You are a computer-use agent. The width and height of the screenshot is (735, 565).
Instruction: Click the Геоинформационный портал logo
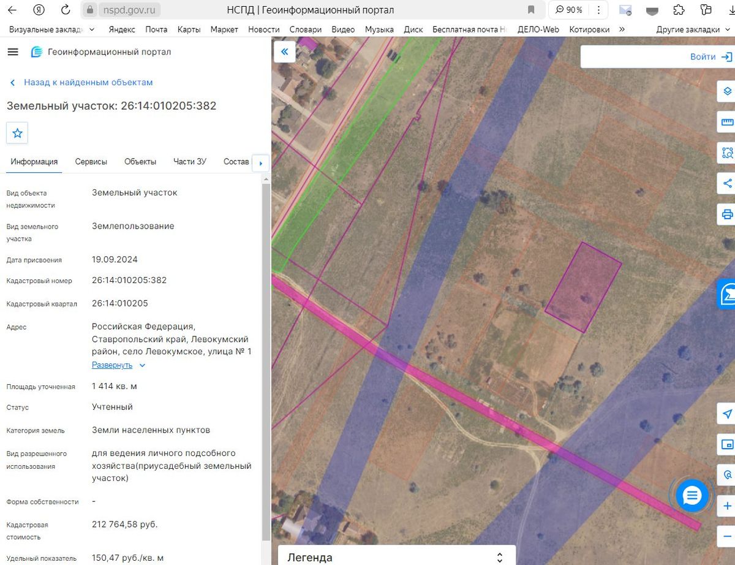pyautogui.click(x=101, y=52)
